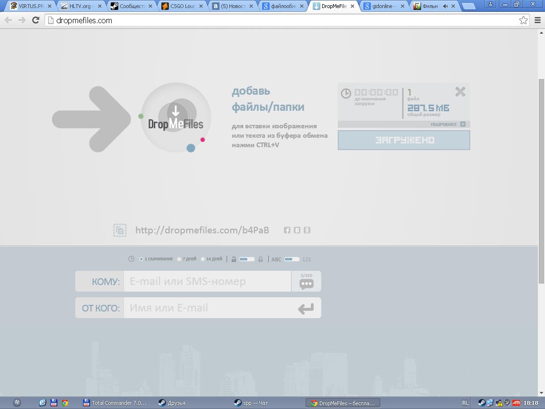Click the upload timer clock icon

point(346,93)
